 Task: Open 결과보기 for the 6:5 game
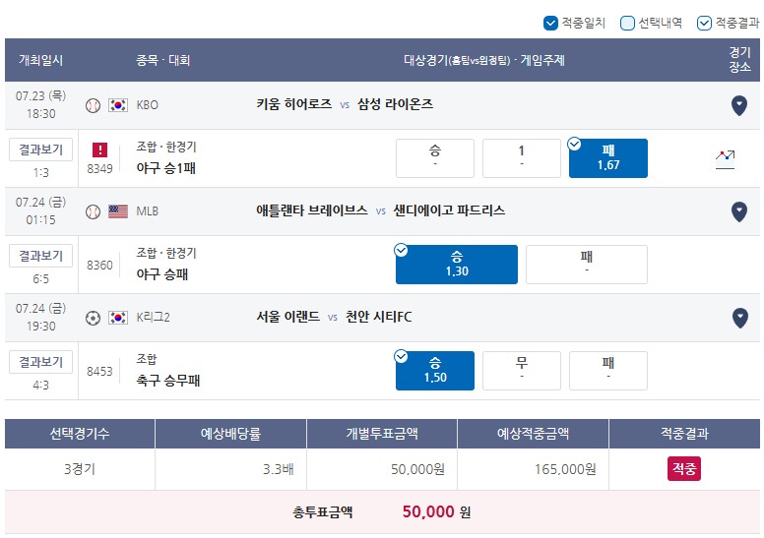pyautogui.click(x=41, y=256)
